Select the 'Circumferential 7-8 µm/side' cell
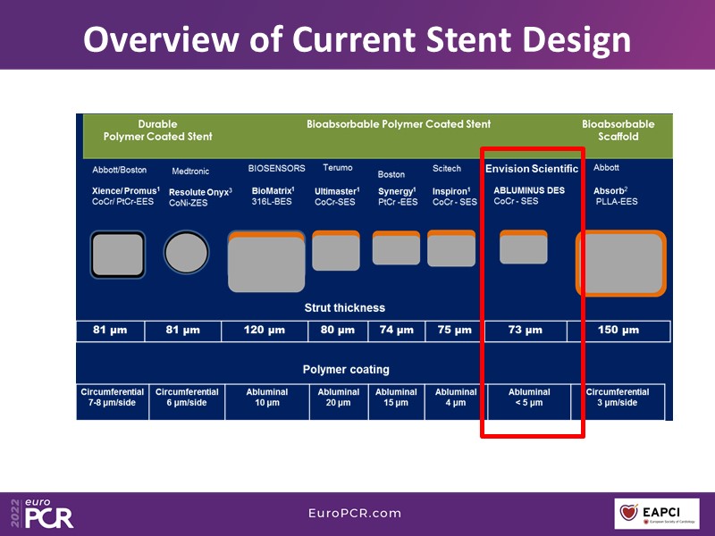 click(x=112, y=398)
